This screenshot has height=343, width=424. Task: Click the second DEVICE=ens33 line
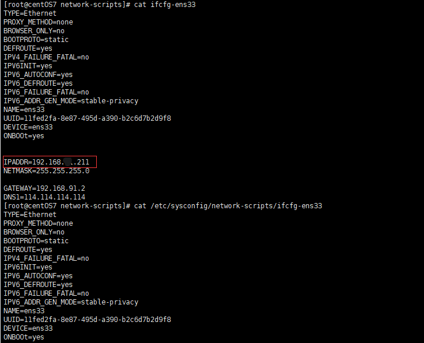pos(28,328)
